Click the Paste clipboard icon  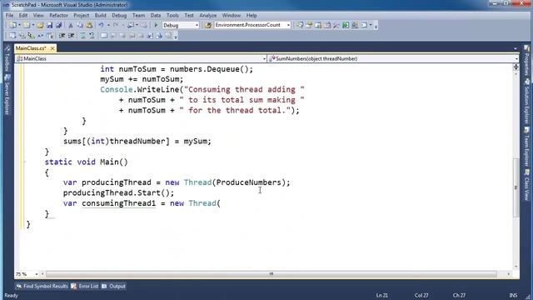[x=89, y=25]
